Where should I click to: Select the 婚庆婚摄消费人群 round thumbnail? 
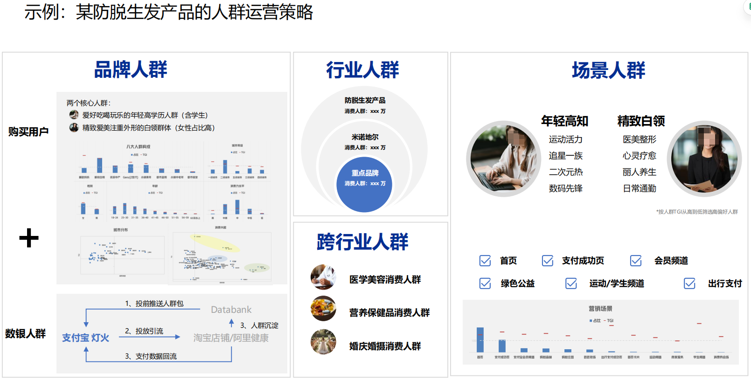(323, 342)
